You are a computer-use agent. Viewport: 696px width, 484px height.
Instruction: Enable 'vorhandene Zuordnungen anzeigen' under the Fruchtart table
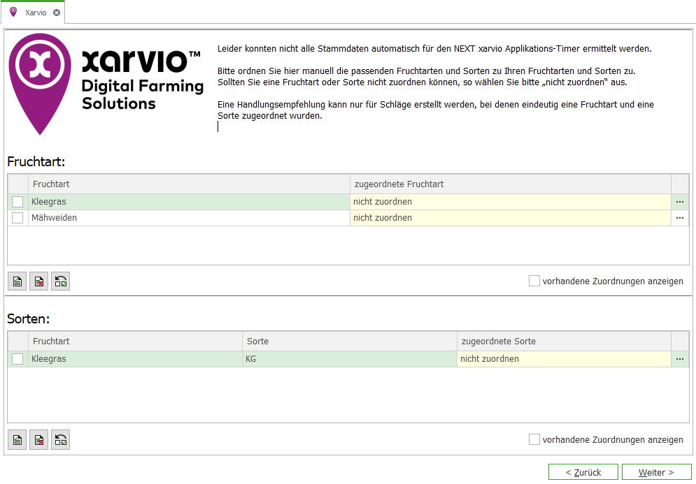[534, 280]
